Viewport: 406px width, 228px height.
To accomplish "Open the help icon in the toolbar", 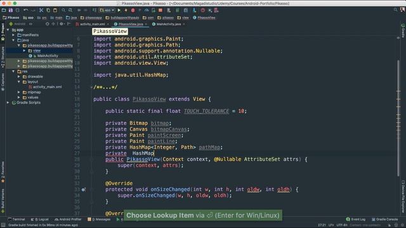I will click(203, 10).
